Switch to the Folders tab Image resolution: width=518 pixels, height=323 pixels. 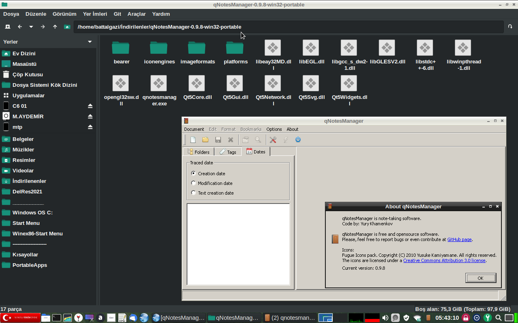(x=198, y=152)
